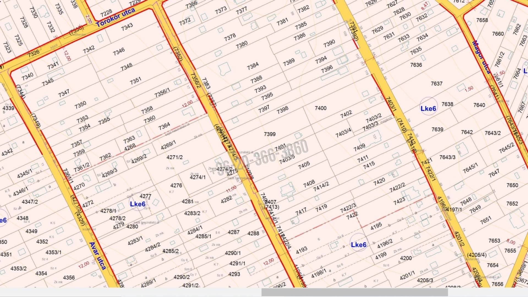The width and height of the screenshot is (528, 297).
Task: Click parcel label 7390
Action: tap(329, 43)
